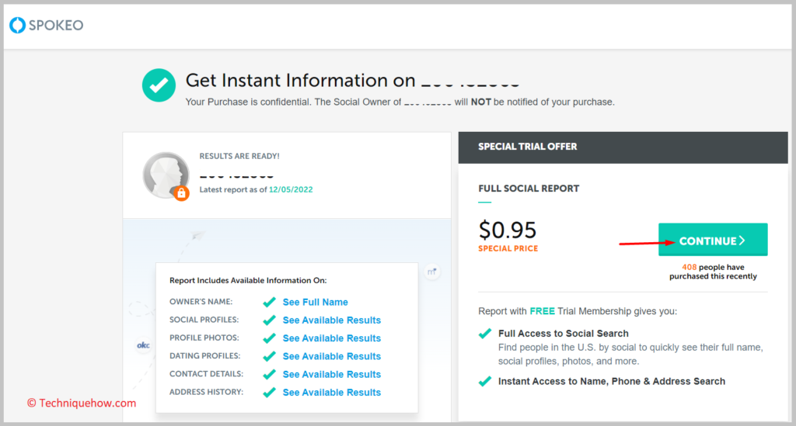Click the FULL SOCIAL REPORT heading
This screenshot has height=426, width=796.
click(529, 189)
